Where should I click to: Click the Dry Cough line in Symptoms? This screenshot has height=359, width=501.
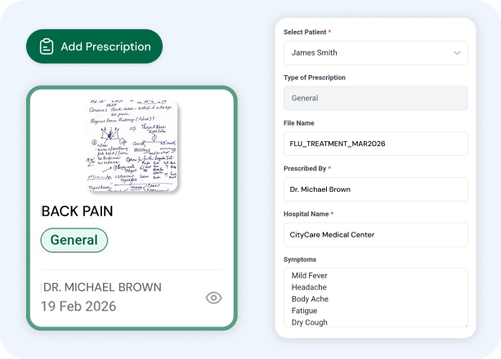(x=309, y=322)
